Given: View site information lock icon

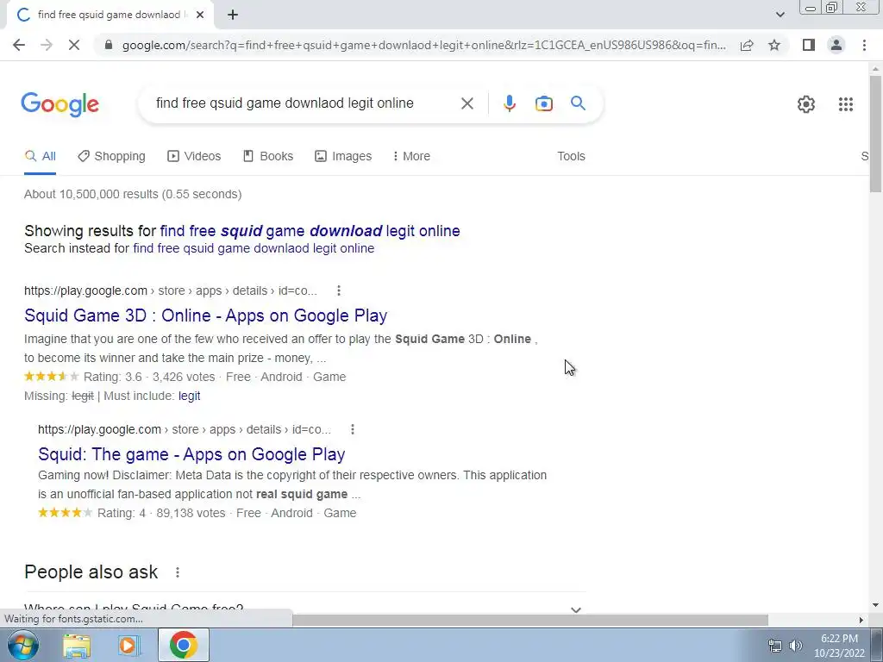Looking at the screenshot, I should click(x=109, y=45).
